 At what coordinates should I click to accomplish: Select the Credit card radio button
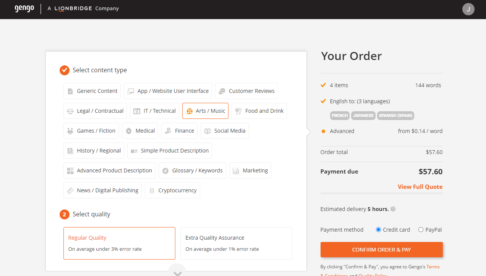coord(378,229)
